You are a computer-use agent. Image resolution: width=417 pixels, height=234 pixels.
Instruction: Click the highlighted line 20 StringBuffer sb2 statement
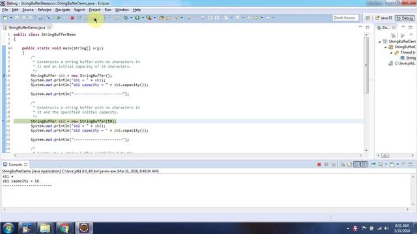(73, 122)
